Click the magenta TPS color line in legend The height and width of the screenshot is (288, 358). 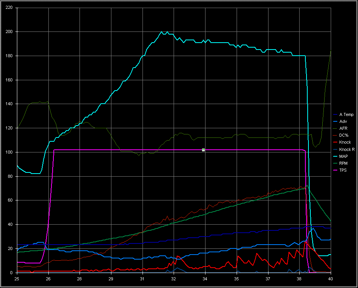335,170
